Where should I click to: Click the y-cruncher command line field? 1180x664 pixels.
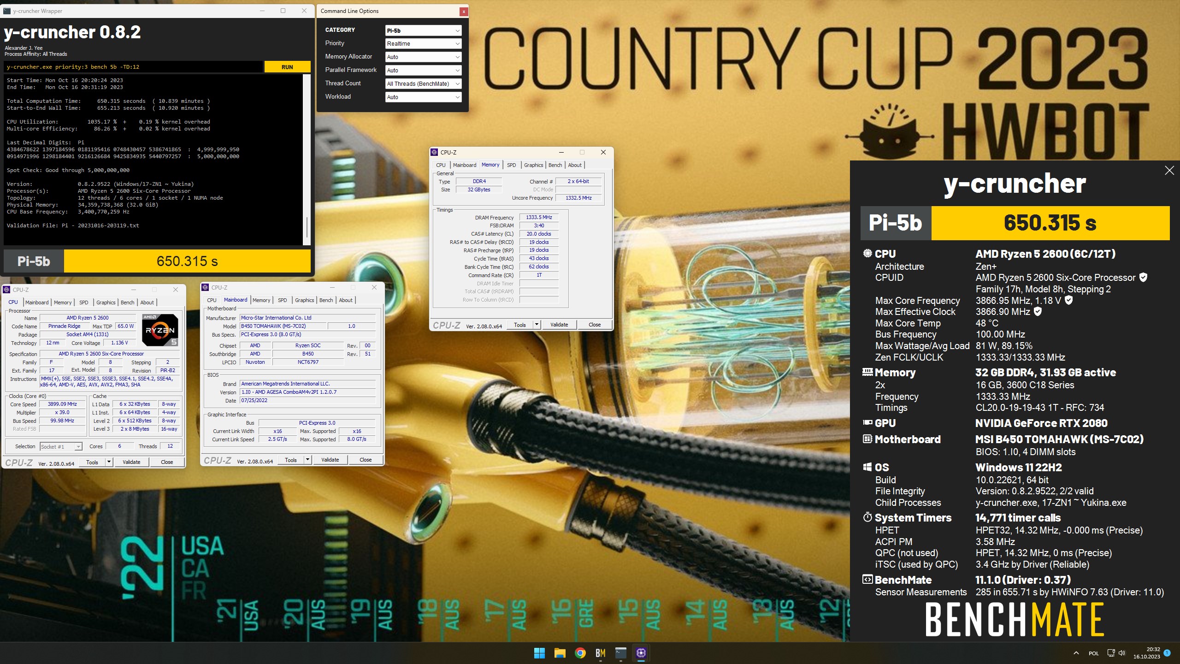(x=134, y=67)
